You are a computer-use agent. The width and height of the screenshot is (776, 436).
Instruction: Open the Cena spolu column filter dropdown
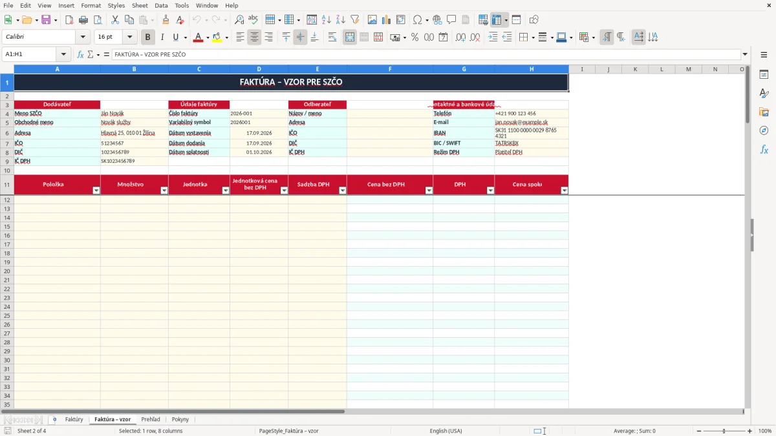pos(565,191)
